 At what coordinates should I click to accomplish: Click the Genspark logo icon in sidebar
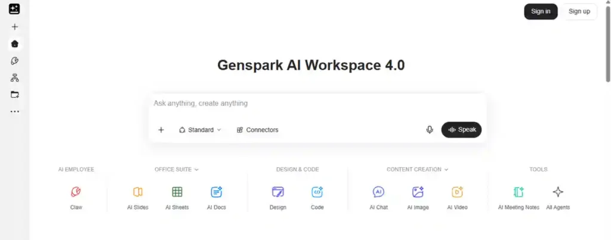[x=14, y=9]
